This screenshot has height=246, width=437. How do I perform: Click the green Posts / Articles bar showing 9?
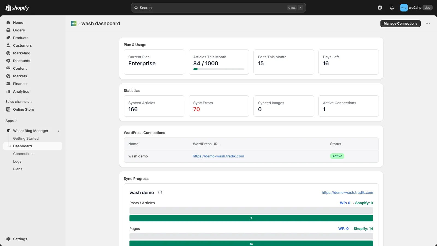[x=251, y=218]
